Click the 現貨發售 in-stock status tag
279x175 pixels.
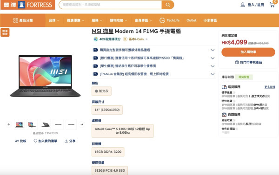coord(244,77)
